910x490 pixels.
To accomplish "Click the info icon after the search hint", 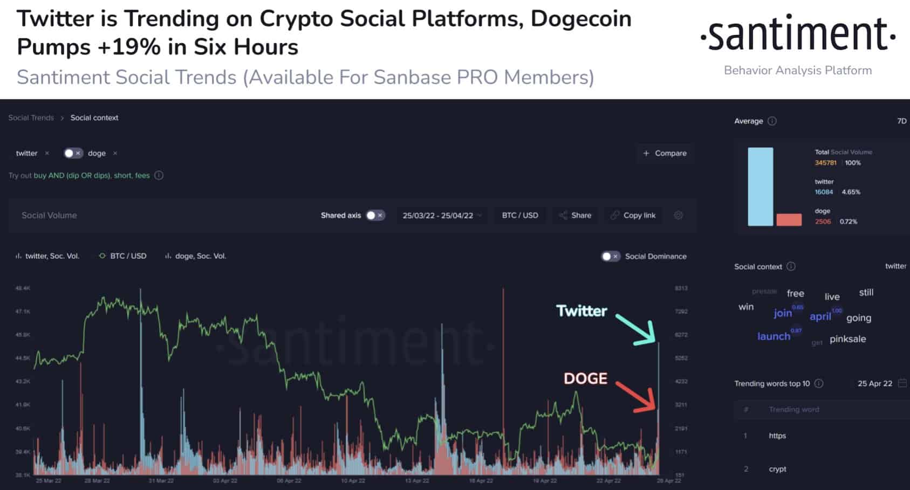I will click(x=159, y=175).
